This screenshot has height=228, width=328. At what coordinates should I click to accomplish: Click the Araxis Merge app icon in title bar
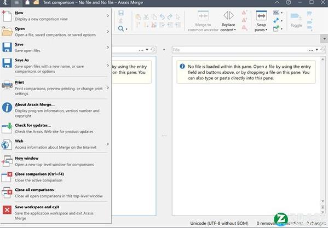(5, 3)
